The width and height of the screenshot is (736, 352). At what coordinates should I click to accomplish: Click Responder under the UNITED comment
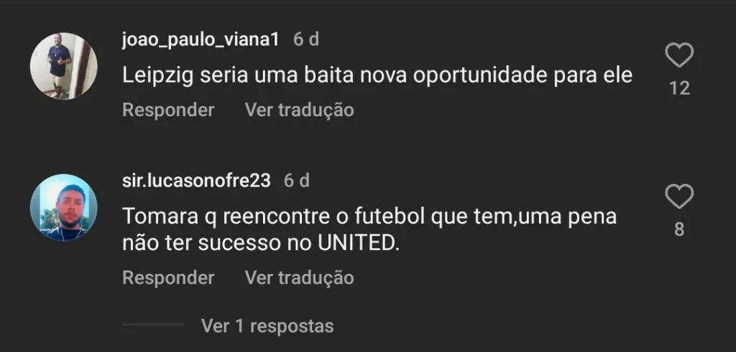coord(168,277)
